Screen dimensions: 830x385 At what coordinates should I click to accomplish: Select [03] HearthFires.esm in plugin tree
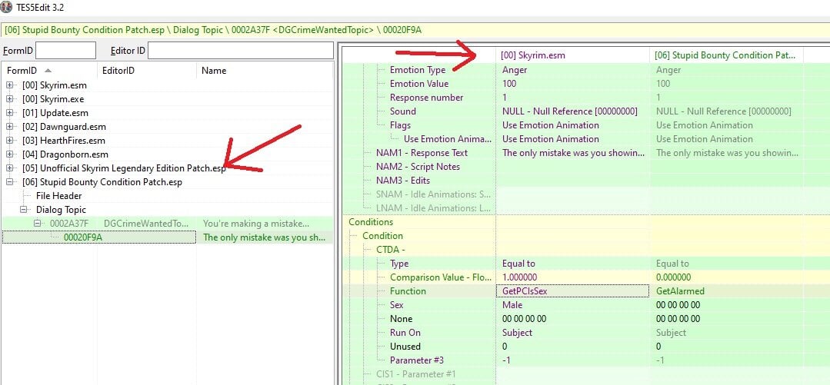64,140
